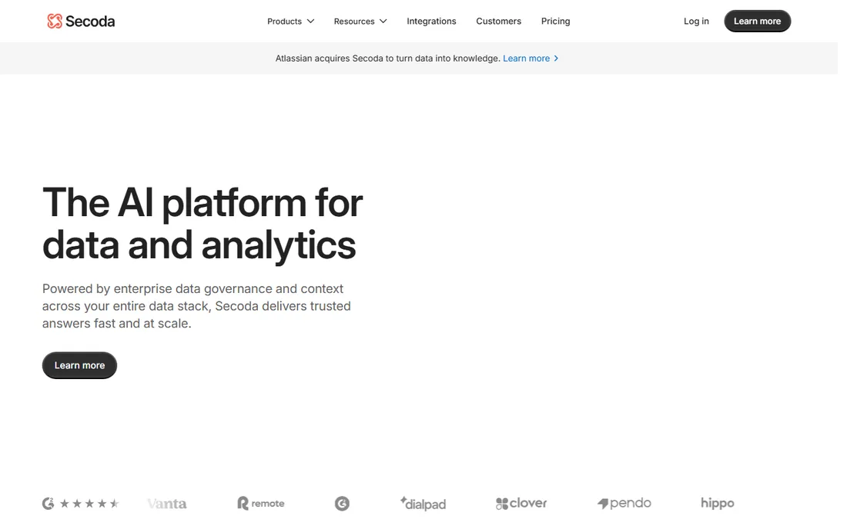This screenshot has width=847, height=529.
Task: Expand the Resources dropdown menu
Action: coord(360,21)
